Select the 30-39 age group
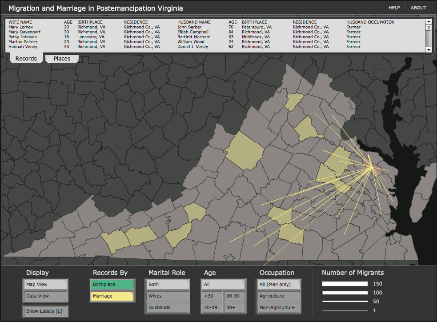This screenshot has height=322, width=437. [x=234, y=296]
